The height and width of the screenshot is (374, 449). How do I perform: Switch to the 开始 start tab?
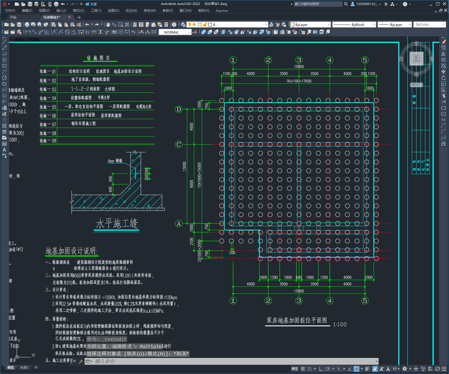coord(13,17)
